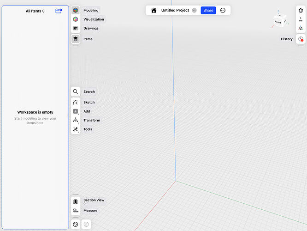Open the Transform tools
Image resolution: width=307 pixels, height=231 pixels.
(76, 120)
